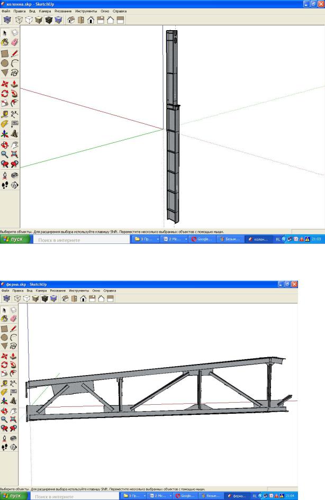Viewport: 325px width, 500px height.
Task: Select the arrow Select tool in колонна.skp window
Action: tap(4, 33)
